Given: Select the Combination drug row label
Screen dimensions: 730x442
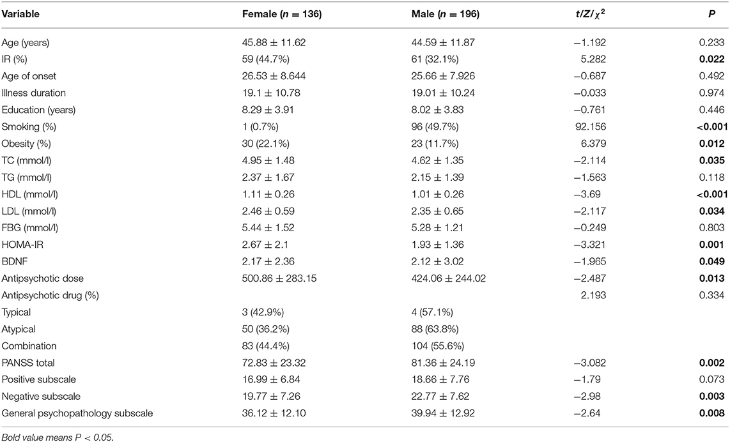Looking at the screenshot, I should click(x=29, y=346).
